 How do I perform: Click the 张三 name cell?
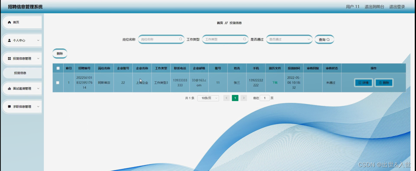point(237,83)
